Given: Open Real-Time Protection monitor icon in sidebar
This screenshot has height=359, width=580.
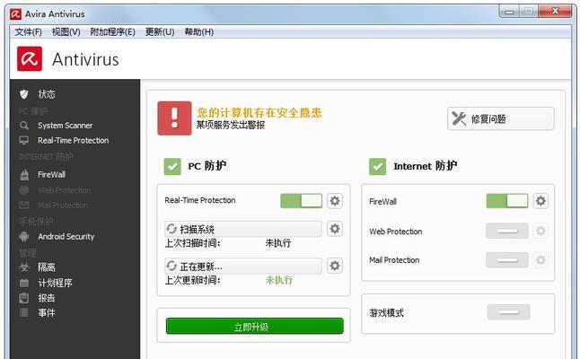Looking at the screenshot, I should point(24,141).
